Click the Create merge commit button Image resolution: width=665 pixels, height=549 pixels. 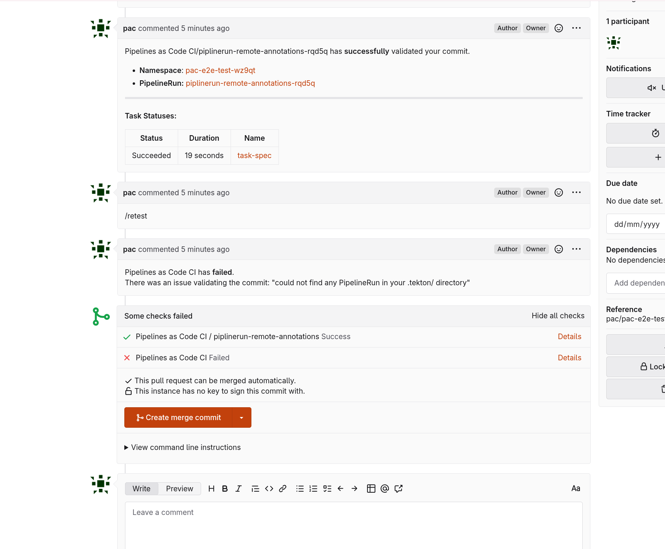(x=178, y=418)
